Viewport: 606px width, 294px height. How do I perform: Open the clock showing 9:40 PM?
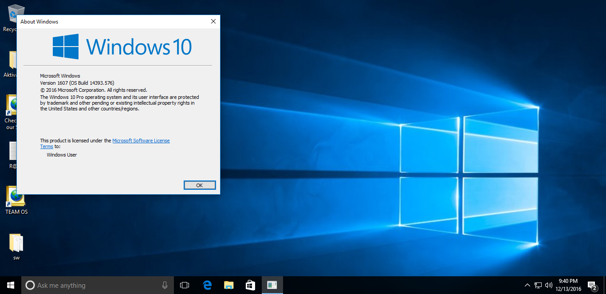pyautogui.click(x=568, y=285)
